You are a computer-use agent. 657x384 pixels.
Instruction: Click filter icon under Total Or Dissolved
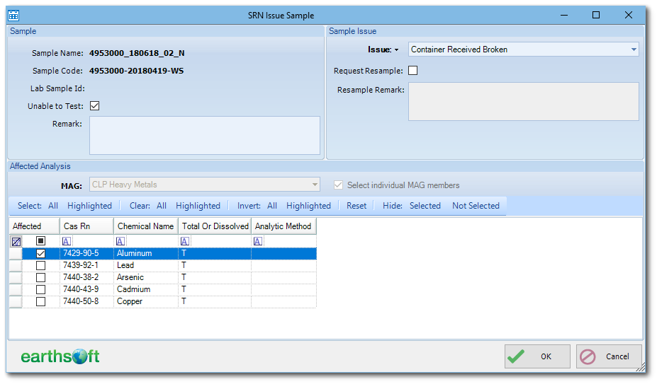click(x=185, y=241)
